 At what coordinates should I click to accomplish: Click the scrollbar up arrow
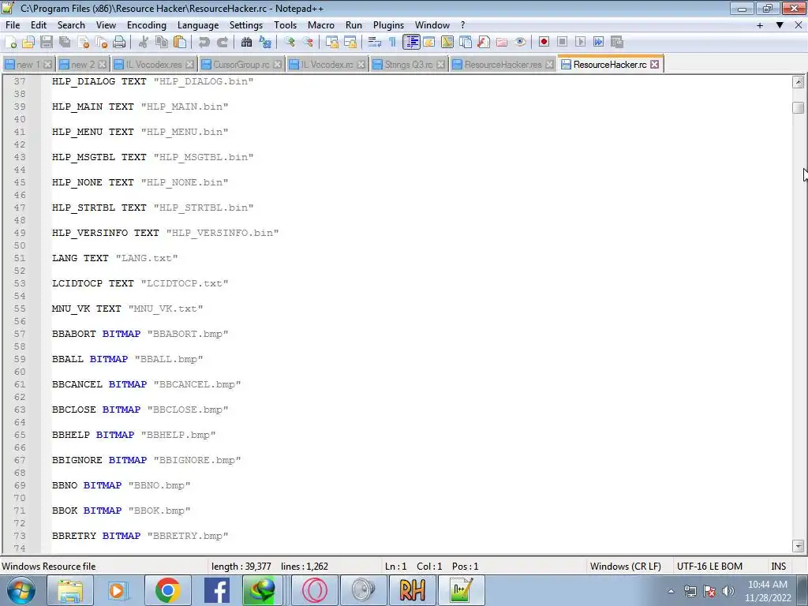click(x=799, y=82)
